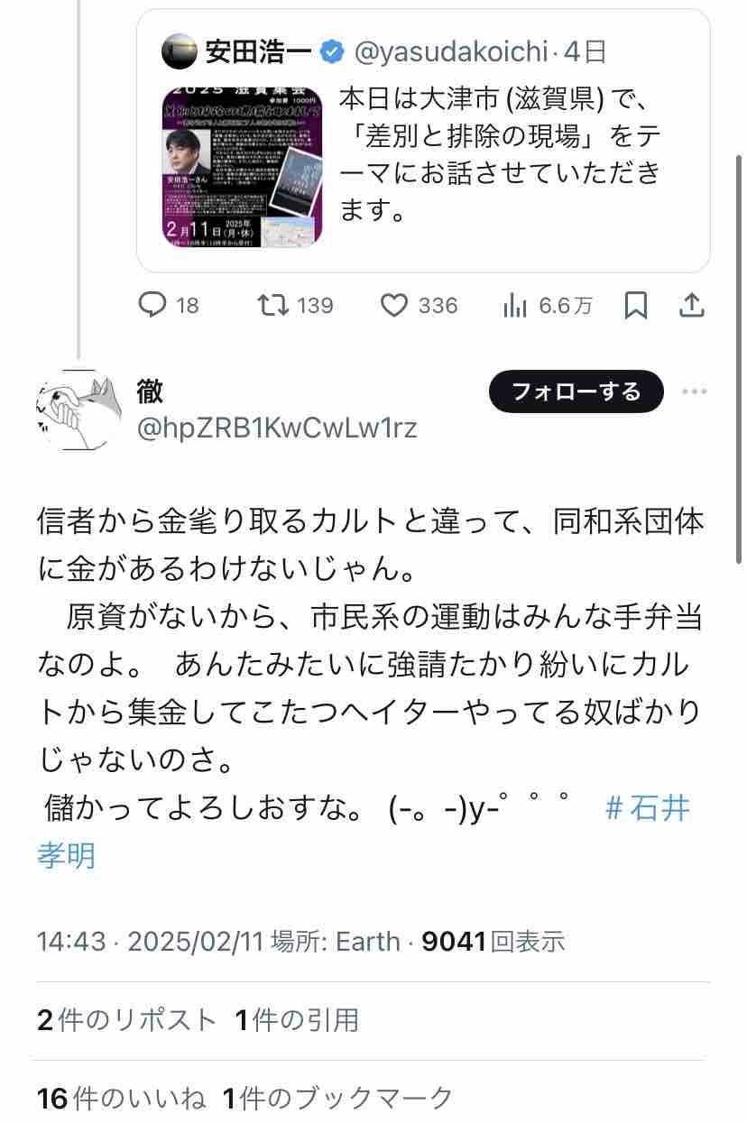View the 1件の引用 quotes list
Screen dimensions: 747x1123
297,1020
